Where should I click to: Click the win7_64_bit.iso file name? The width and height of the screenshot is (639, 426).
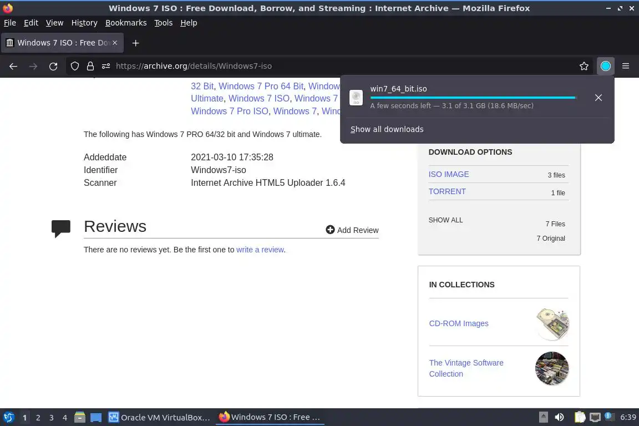coord(399,89)
